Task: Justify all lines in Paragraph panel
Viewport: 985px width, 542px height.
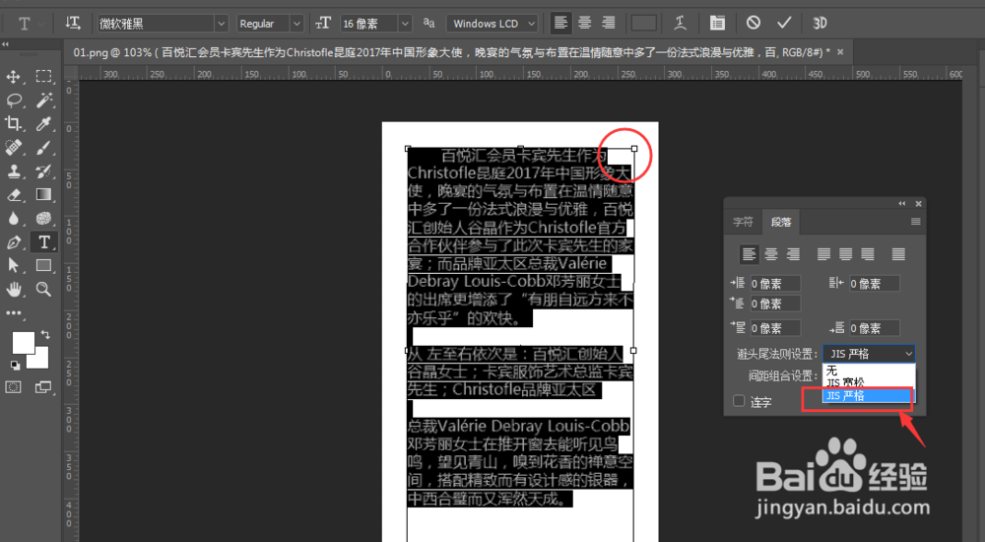Action: pos(898,254)
